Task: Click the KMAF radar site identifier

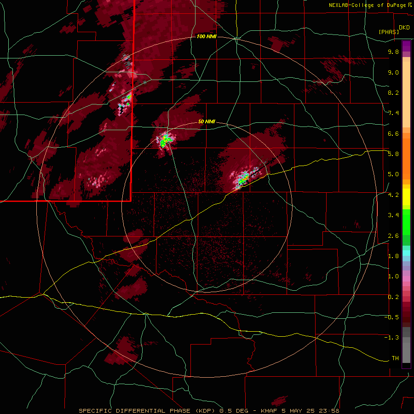Action: pyautogui.click(x=270, y=411)
